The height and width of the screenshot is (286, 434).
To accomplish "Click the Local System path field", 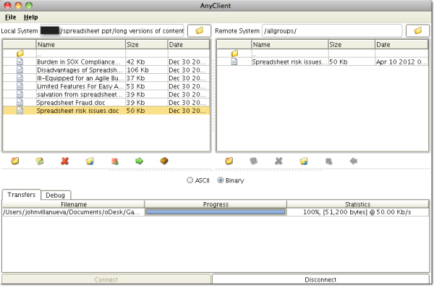I will (x=112, y=30).
